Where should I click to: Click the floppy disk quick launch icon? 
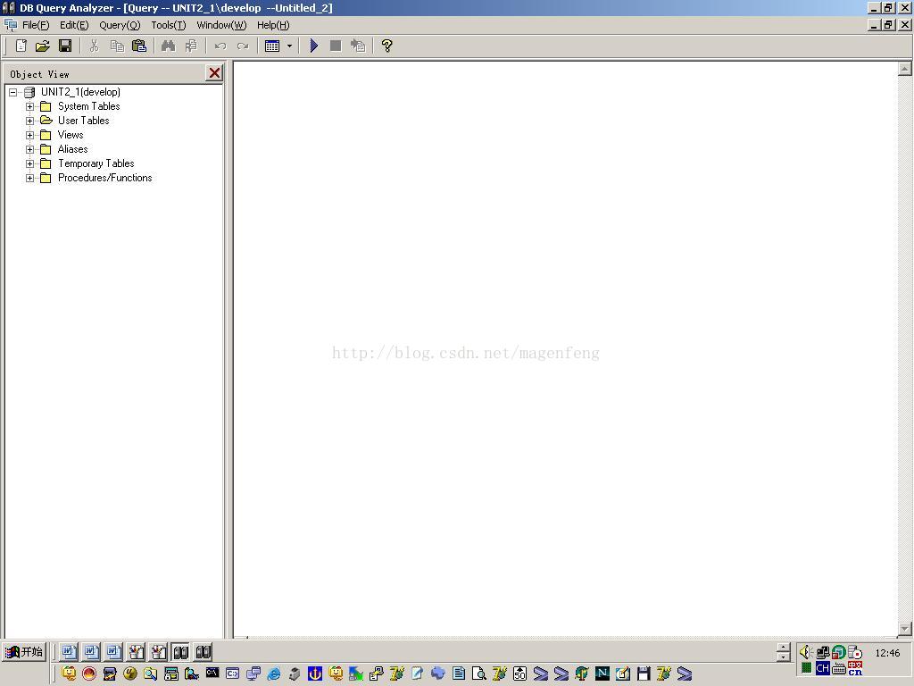pyautogui.click(x=644, y=673)
